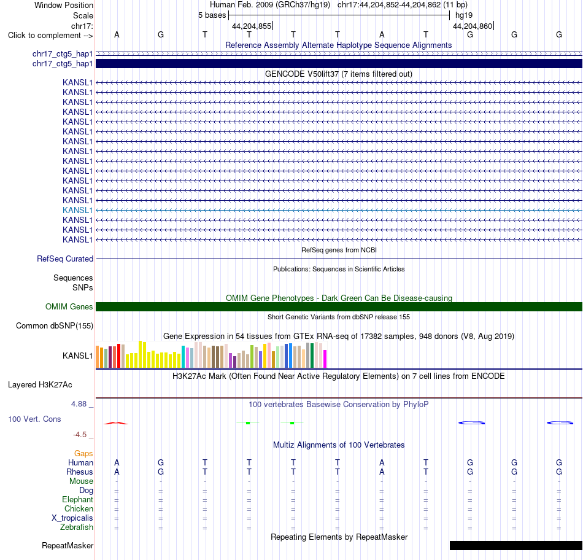Click the Sequences subtrack label
Viewport: 583px width, 560px height.
[73, 278]
